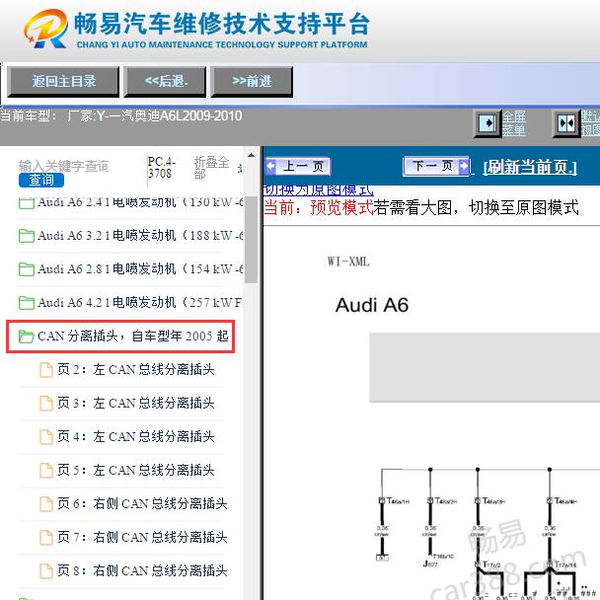
Task: Click the default view split icon
Action: tap(566, 123)
